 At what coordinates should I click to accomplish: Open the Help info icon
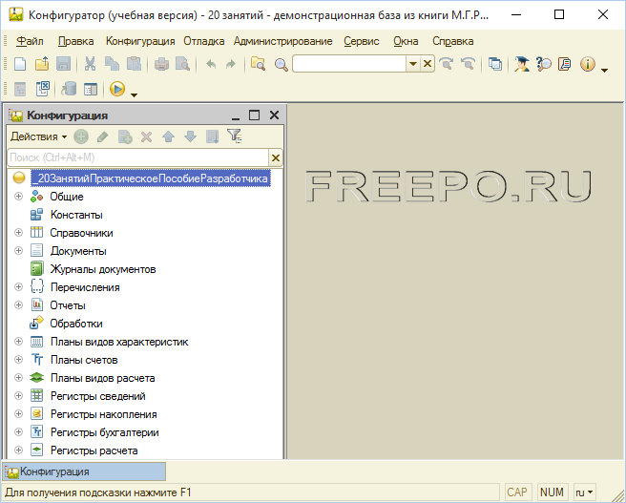[x=587, y=64]
